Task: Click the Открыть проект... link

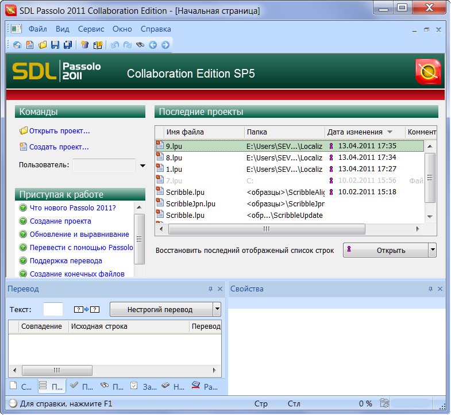Action: point(60,131)
